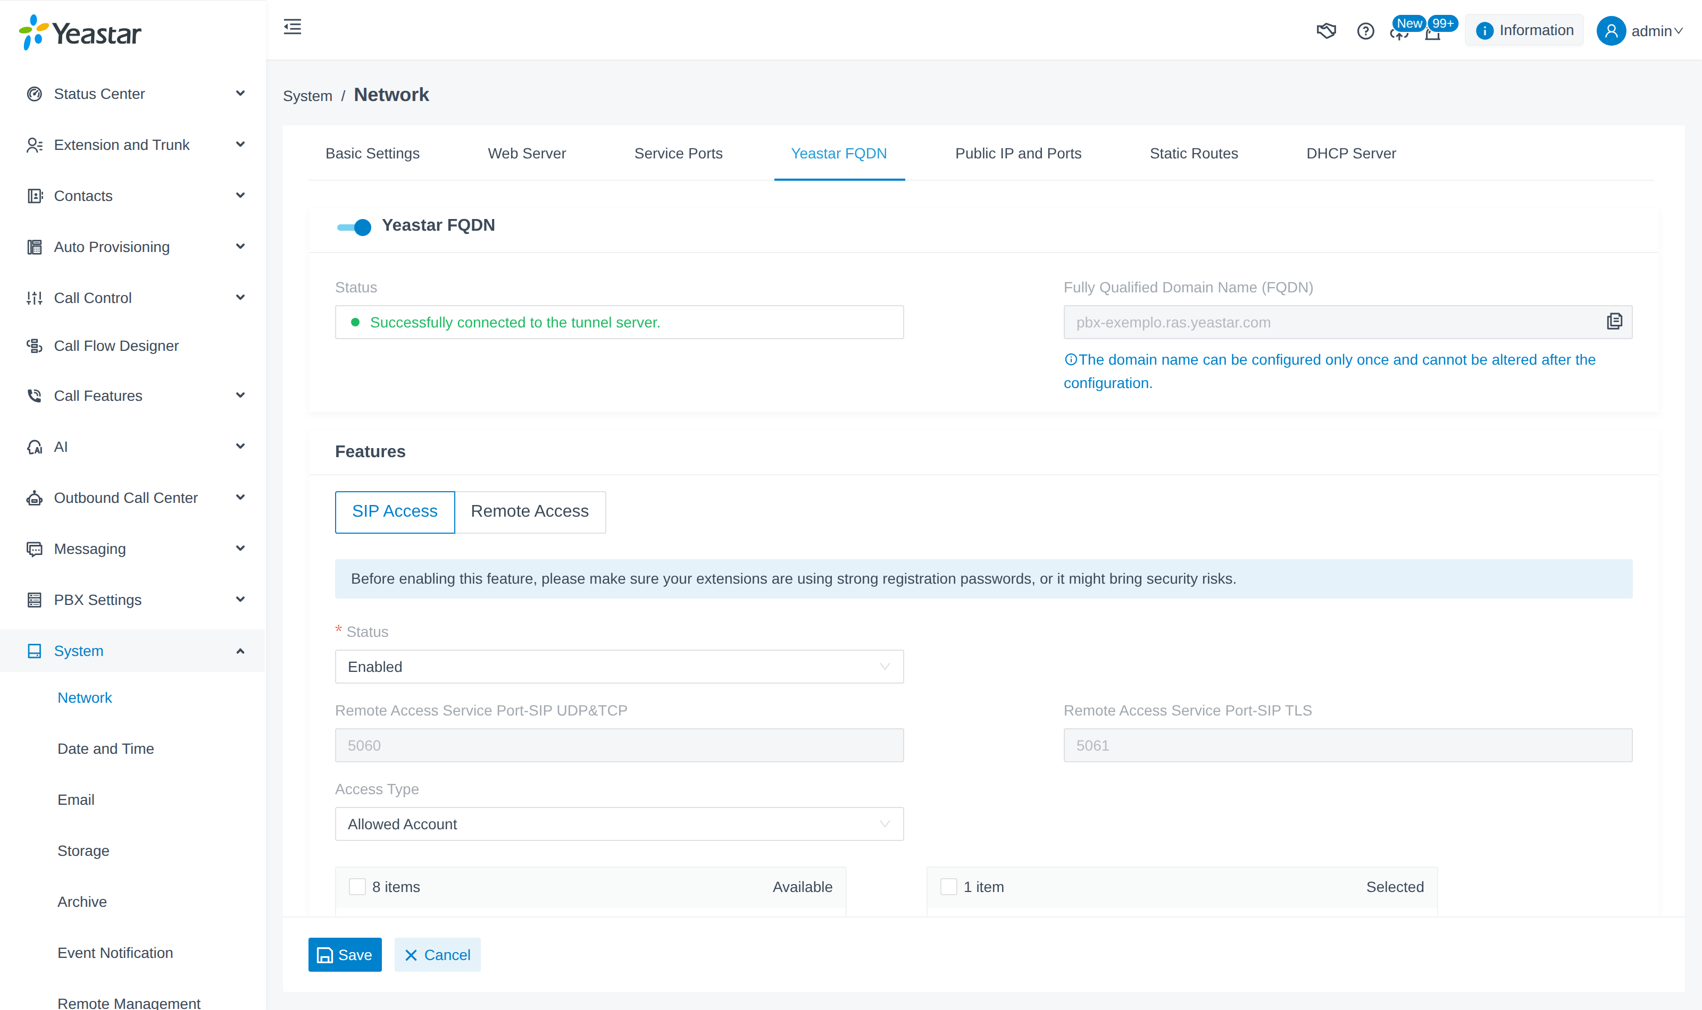Expand the Auto Provisioning chevron

tap(240, 246)
